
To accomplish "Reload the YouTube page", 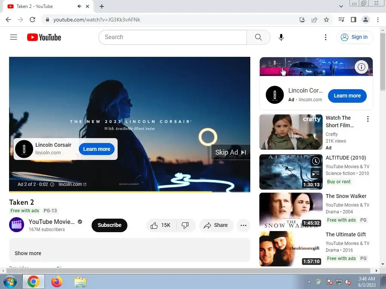I will pos(32,20).
